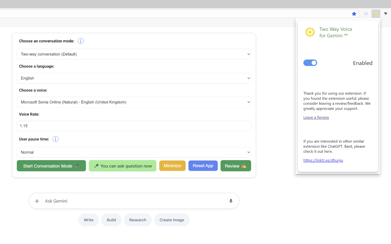391x244 pixels.
Task: Click the microphone icon in Ask Gemini box
Action: tap(231, 201)
